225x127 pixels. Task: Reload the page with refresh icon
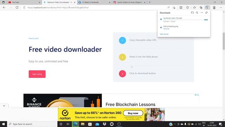point(17,7)
